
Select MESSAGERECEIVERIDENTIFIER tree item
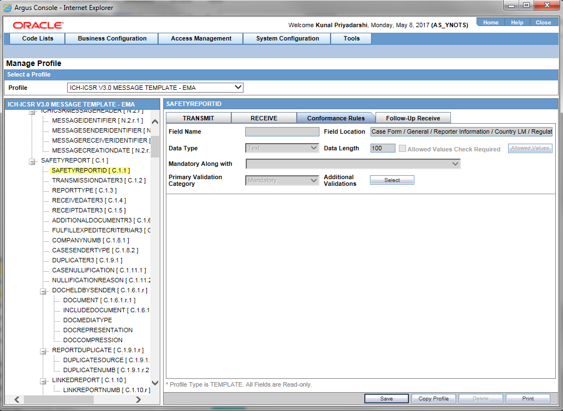tap(102, 141)
